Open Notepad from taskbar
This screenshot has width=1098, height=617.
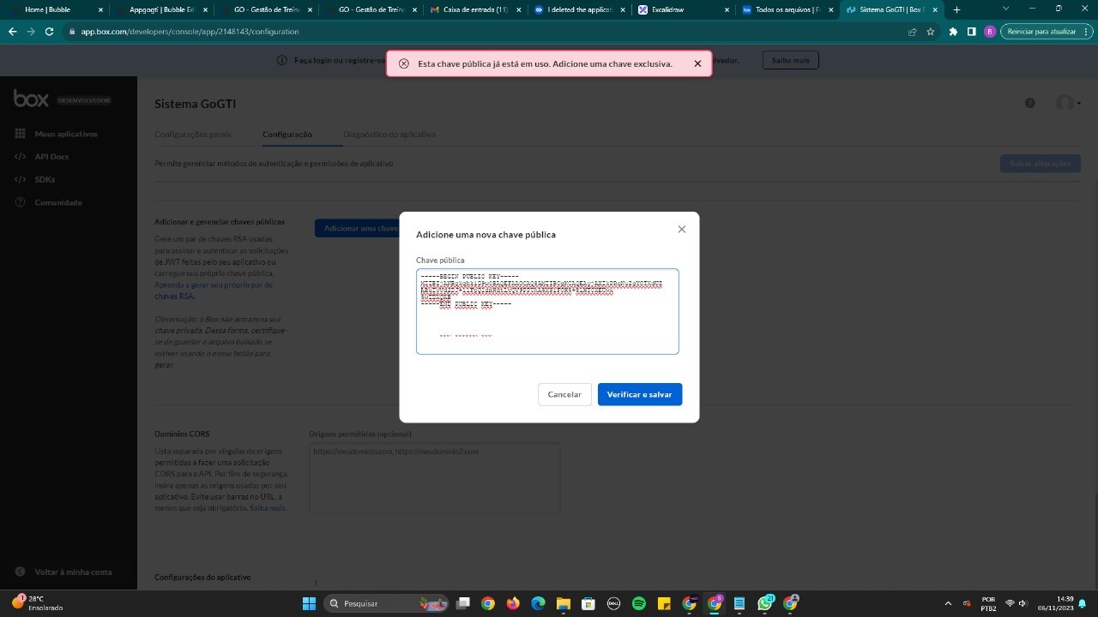click(x=739, y=603)
